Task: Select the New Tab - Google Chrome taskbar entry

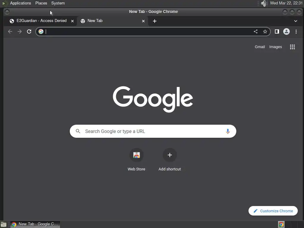Action: (35, 224)
